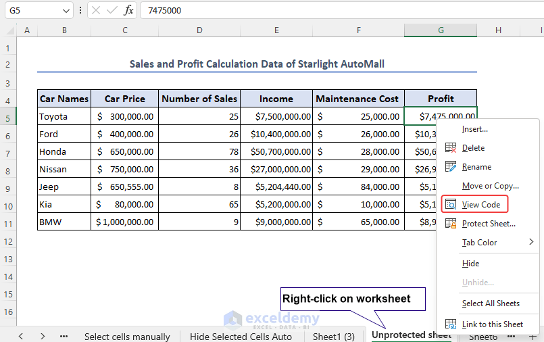
Task: Click the Profit header cell
Action: (x=441, y=99)
